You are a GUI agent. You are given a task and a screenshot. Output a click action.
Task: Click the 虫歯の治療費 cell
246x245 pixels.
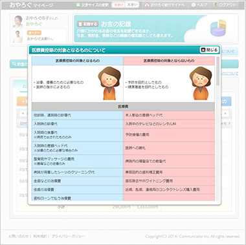78,190
